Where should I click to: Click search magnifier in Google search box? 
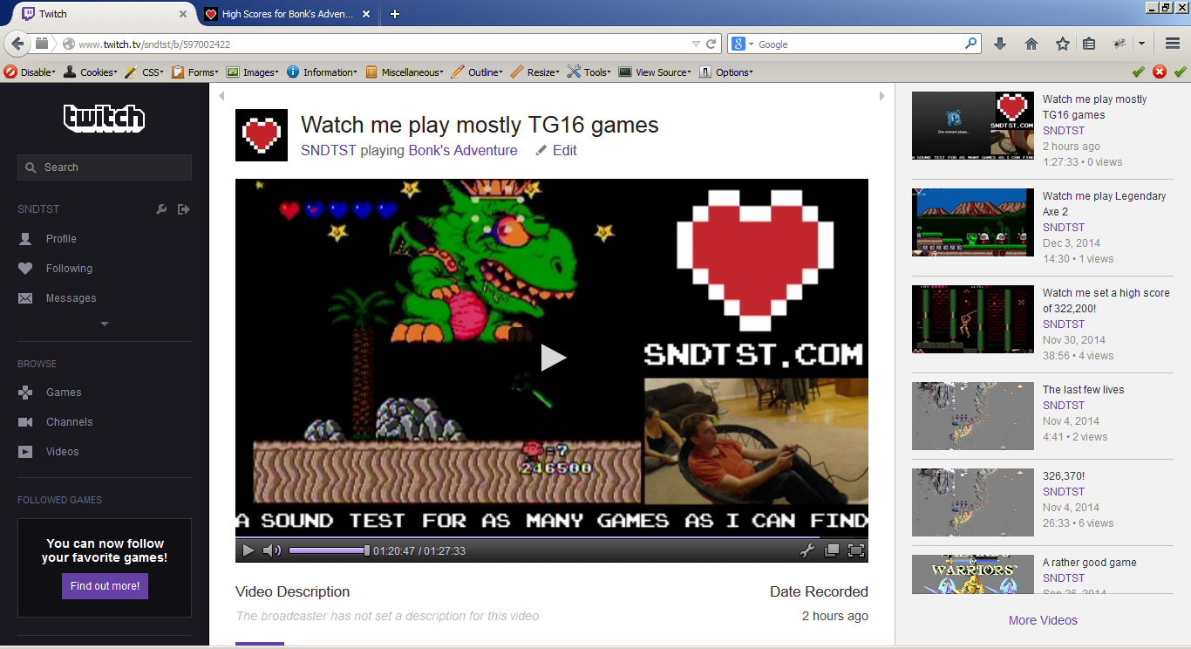971,44
